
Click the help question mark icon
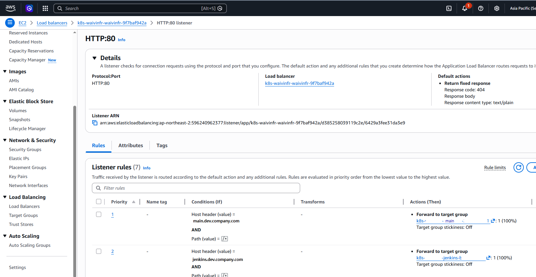[481, 8]
